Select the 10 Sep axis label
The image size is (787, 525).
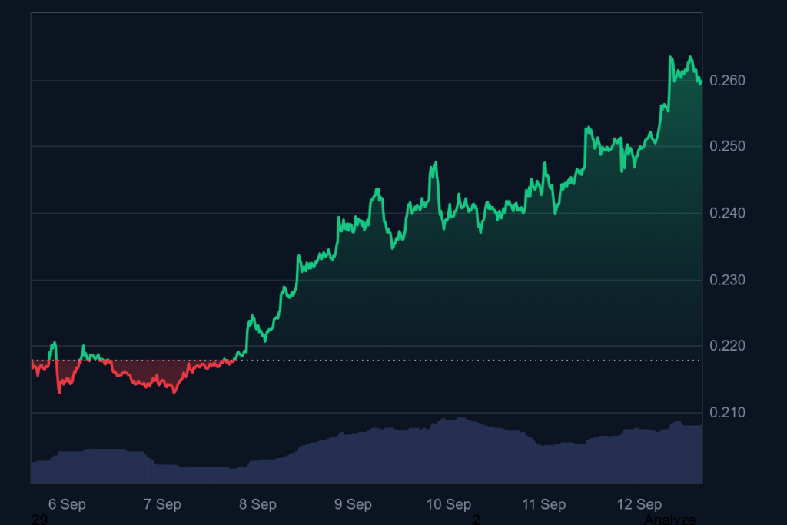pyautogui.click(x=448, y=505)
